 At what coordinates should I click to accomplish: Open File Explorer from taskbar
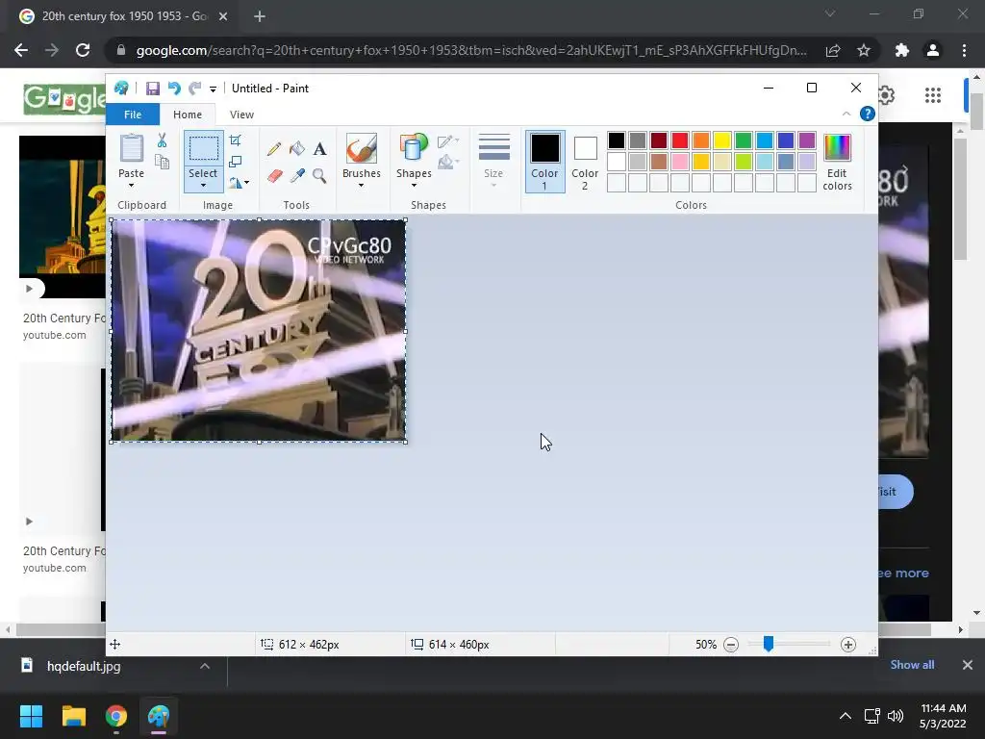[74, 716]
